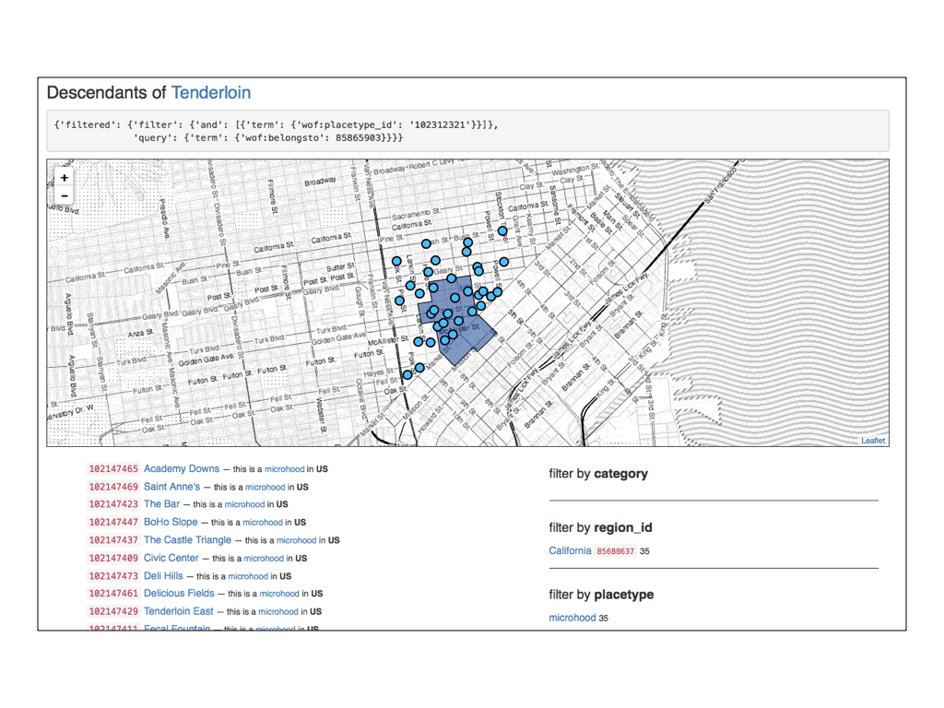Open the Tenderloin link in the heading
This screenshot has height=708, width=944.
tap(210, 93)
